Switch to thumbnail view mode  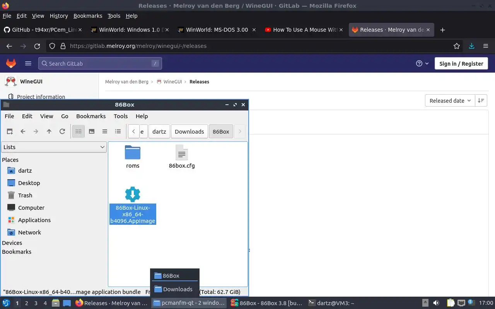(x=92, y=131)
